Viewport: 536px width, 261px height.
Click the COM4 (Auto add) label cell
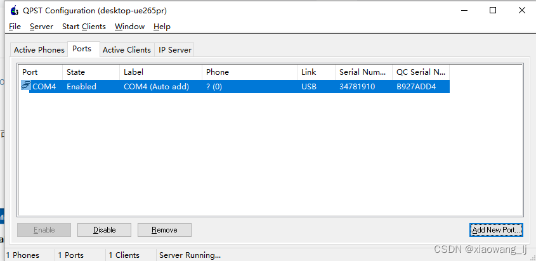click(156, 87)
